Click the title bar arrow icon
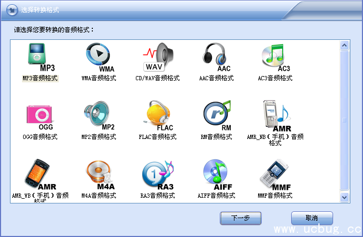363x237 pixels. click(x=12, y=10)
